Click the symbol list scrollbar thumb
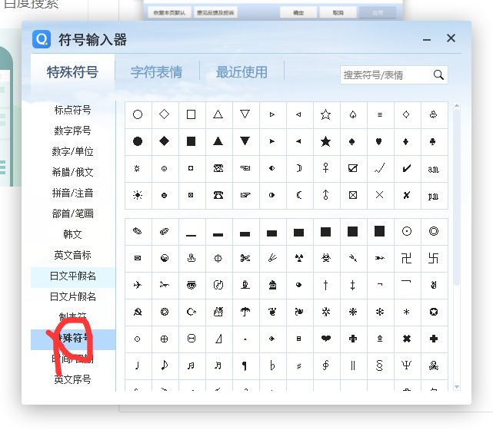The image size is (493, 430). click(x=457, y=198)
